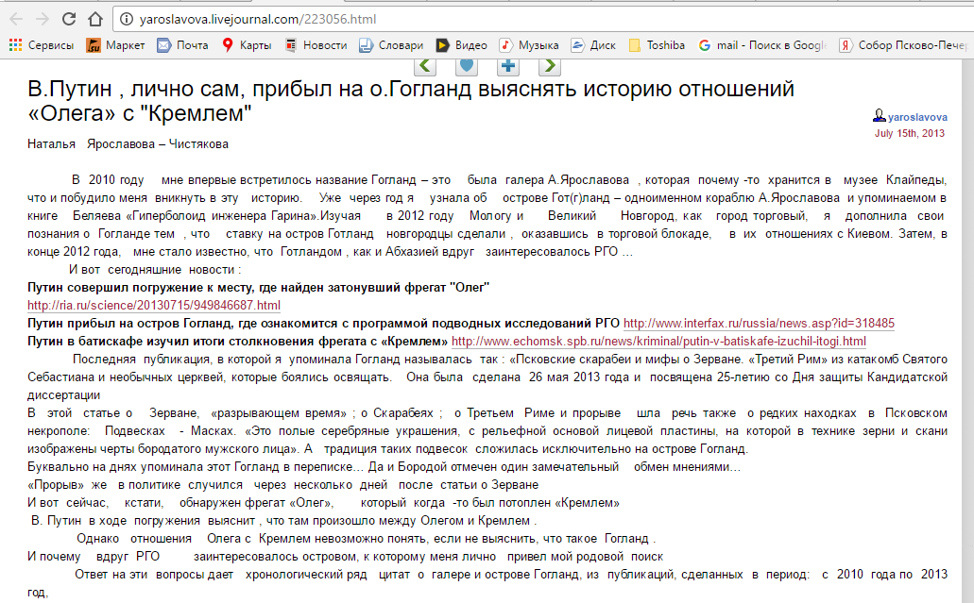Reload the page with refresh icon
The image size is (974, 603).
click(68, 19)
